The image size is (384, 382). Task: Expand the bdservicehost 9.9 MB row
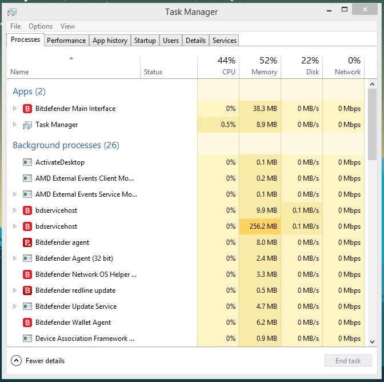click(x=14, y=210)
